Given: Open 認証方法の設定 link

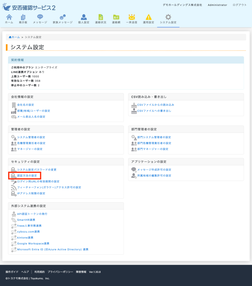Looking at the screenshot, I should click(27, 176).
